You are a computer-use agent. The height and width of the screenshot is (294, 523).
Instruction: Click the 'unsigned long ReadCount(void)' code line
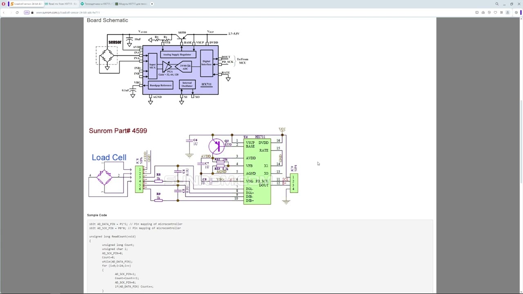[112, 236]
